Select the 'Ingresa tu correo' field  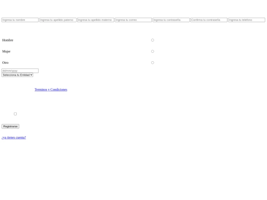pos(133,20)
